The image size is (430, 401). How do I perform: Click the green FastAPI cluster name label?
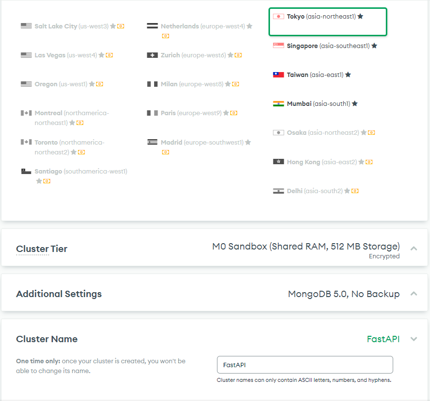(383, 339)
